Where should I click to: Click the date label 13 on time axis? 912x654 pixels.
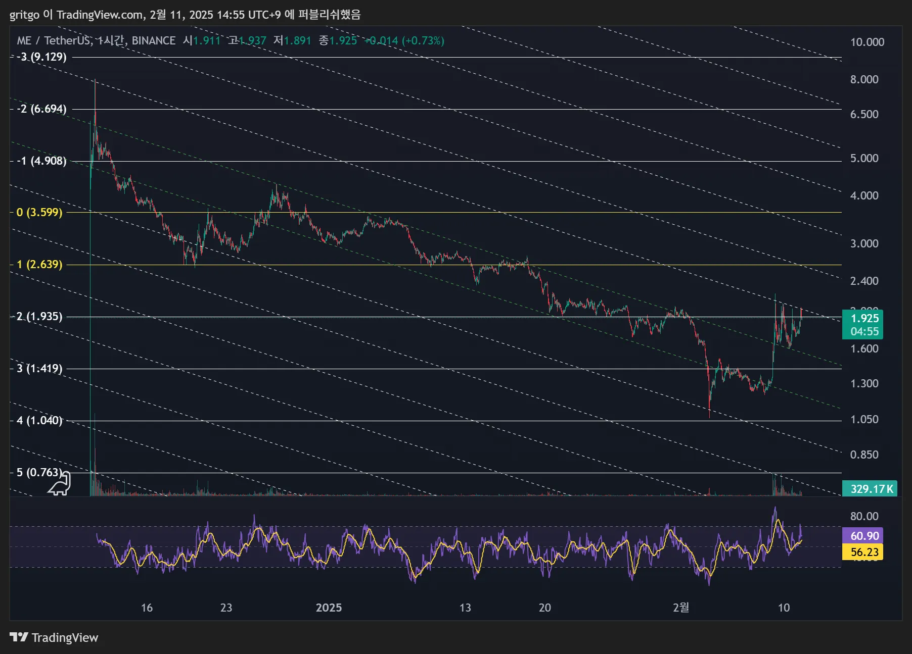(x=465, y=608)
